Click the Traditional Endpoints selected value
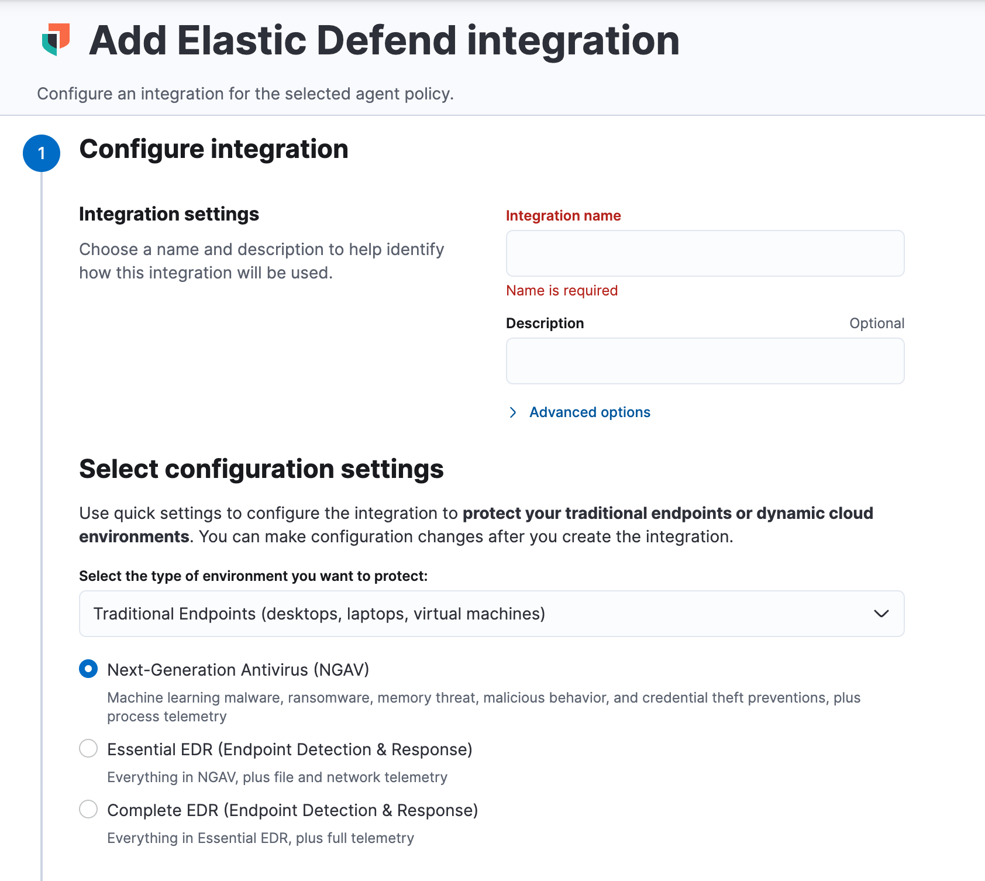The image size is (985, 881). point(319,614)
